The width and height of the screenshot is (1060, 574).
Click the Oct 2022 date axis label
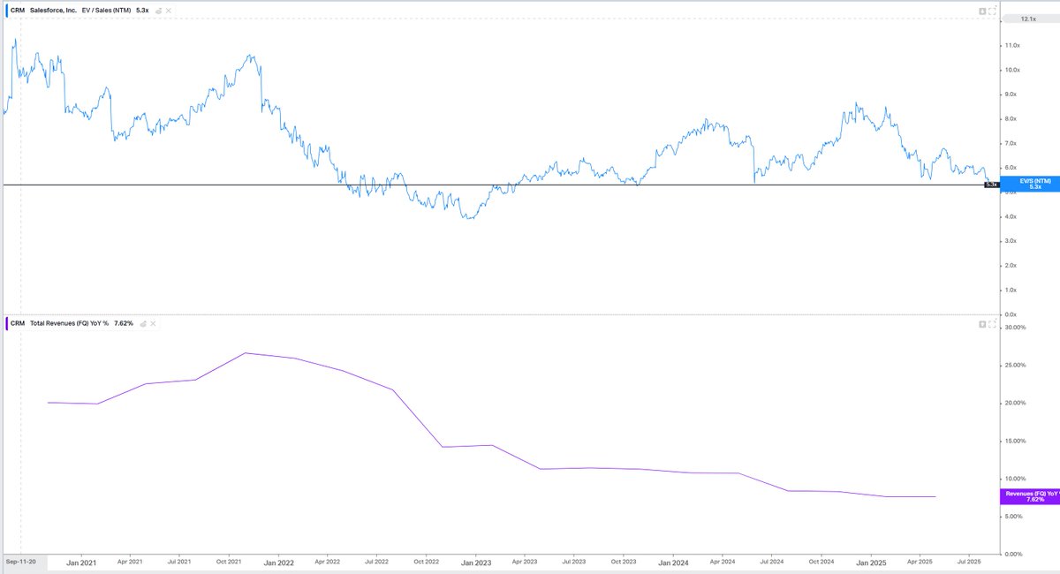(x=427, y=561)
